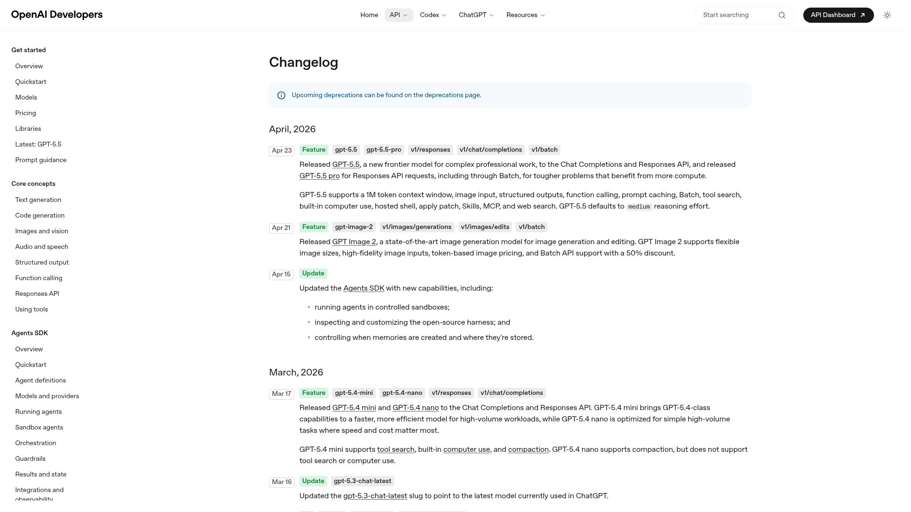This screenshot has width=911, height=512.
Task: Go to the Home nav item
Action: tap(369, 15)
